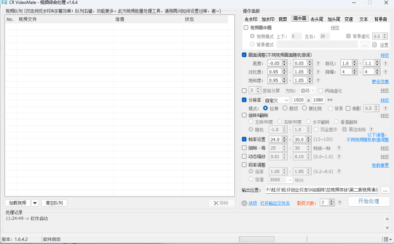This screenshot has height=244, width=394.
Task: Click resolution height field 1080
Action: [318, 100]
